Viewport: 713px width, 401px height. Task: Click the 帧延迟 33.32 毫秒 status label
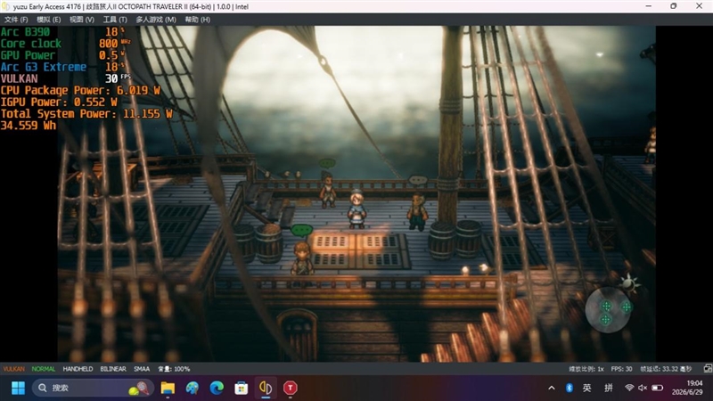pos(666,369)
